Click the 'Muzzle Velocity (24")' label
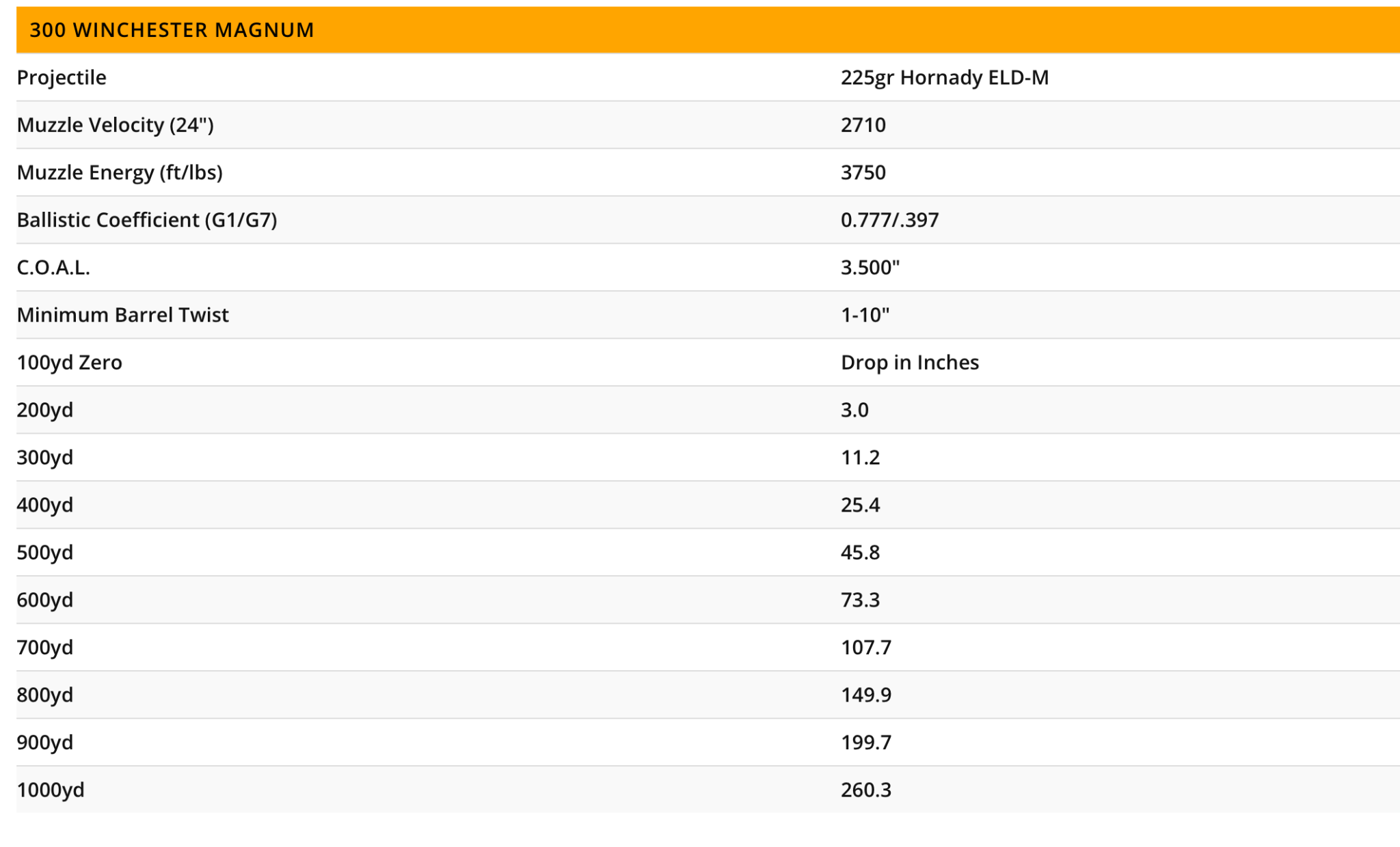The height and width of the screenshot is (847, 1400). pyautogui.click(x=116, y=125)
